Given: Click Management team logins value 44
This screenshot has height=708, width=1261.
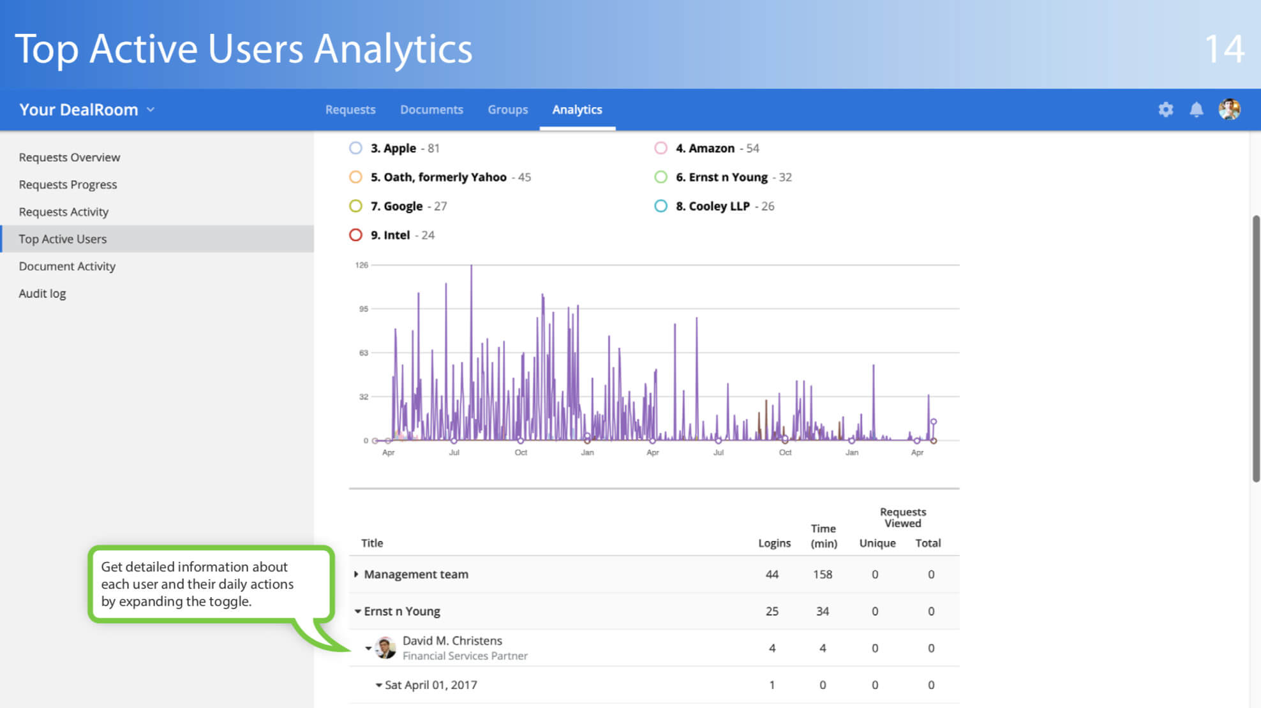Looking at the screenshot, I should tap(772, 575).
